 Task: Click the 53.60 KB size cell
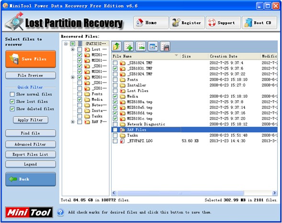pos(190,141)
